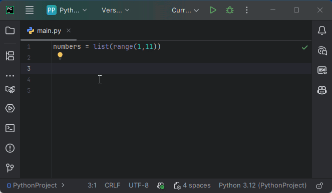Open the 4 spaces indentation settings
Screen dimensions: 332x193
pyautogui.click(x=192, y=186)
